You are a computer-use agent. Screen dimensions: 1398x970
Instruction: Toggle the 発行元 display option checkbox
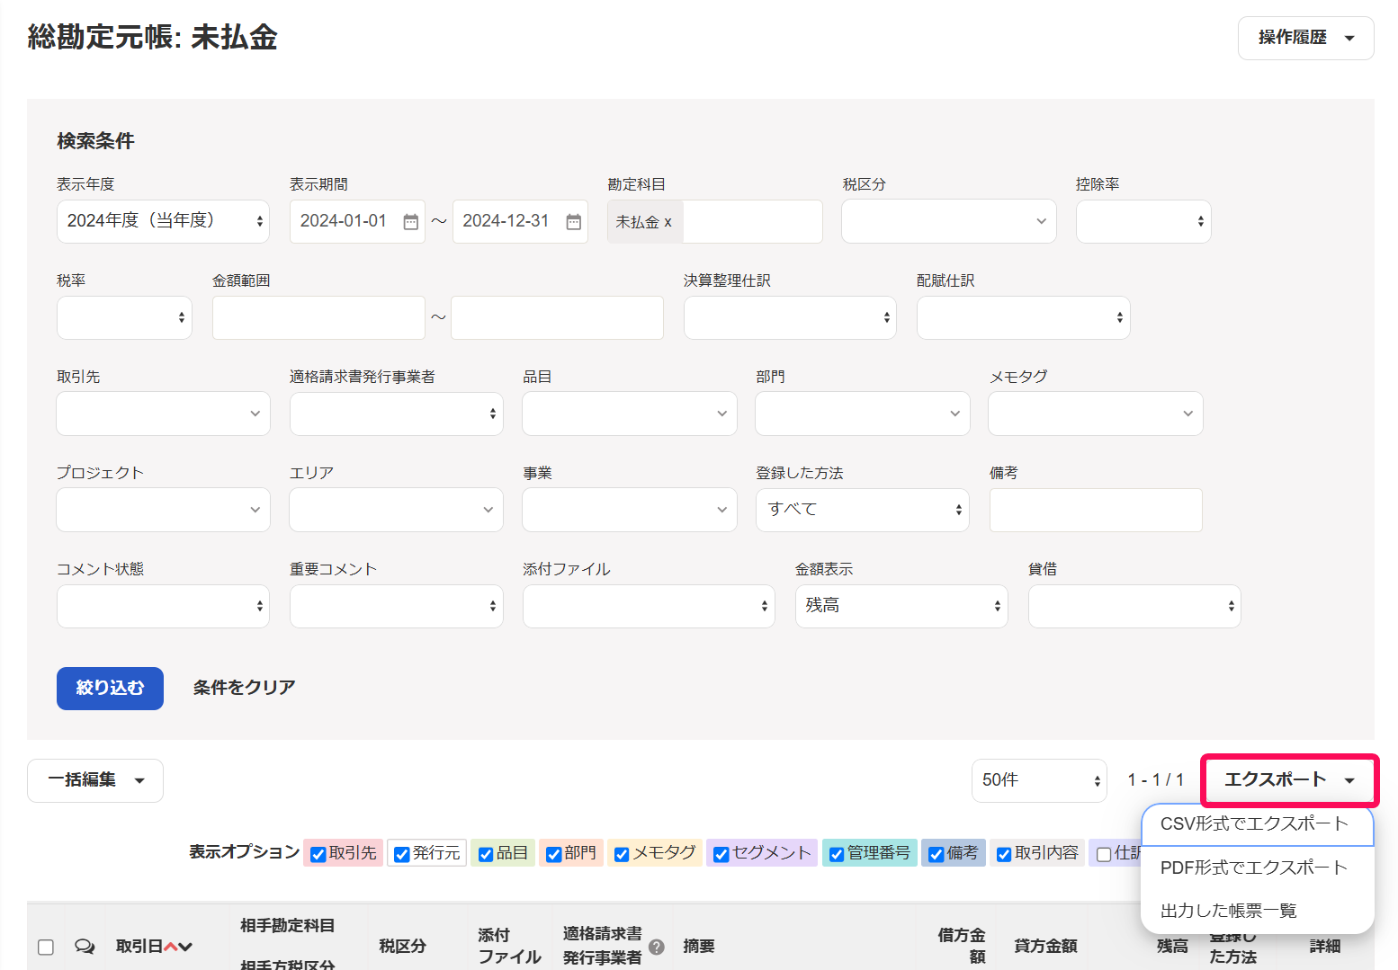coord(402,854)
